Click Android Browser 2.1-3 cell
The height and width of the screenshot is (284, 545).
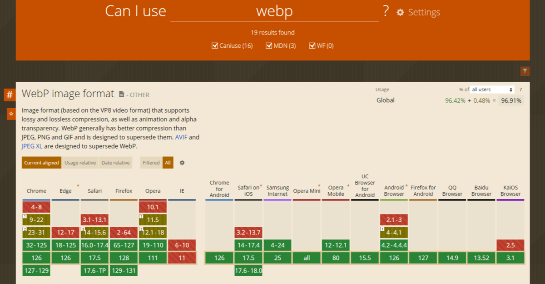point(394,220)
